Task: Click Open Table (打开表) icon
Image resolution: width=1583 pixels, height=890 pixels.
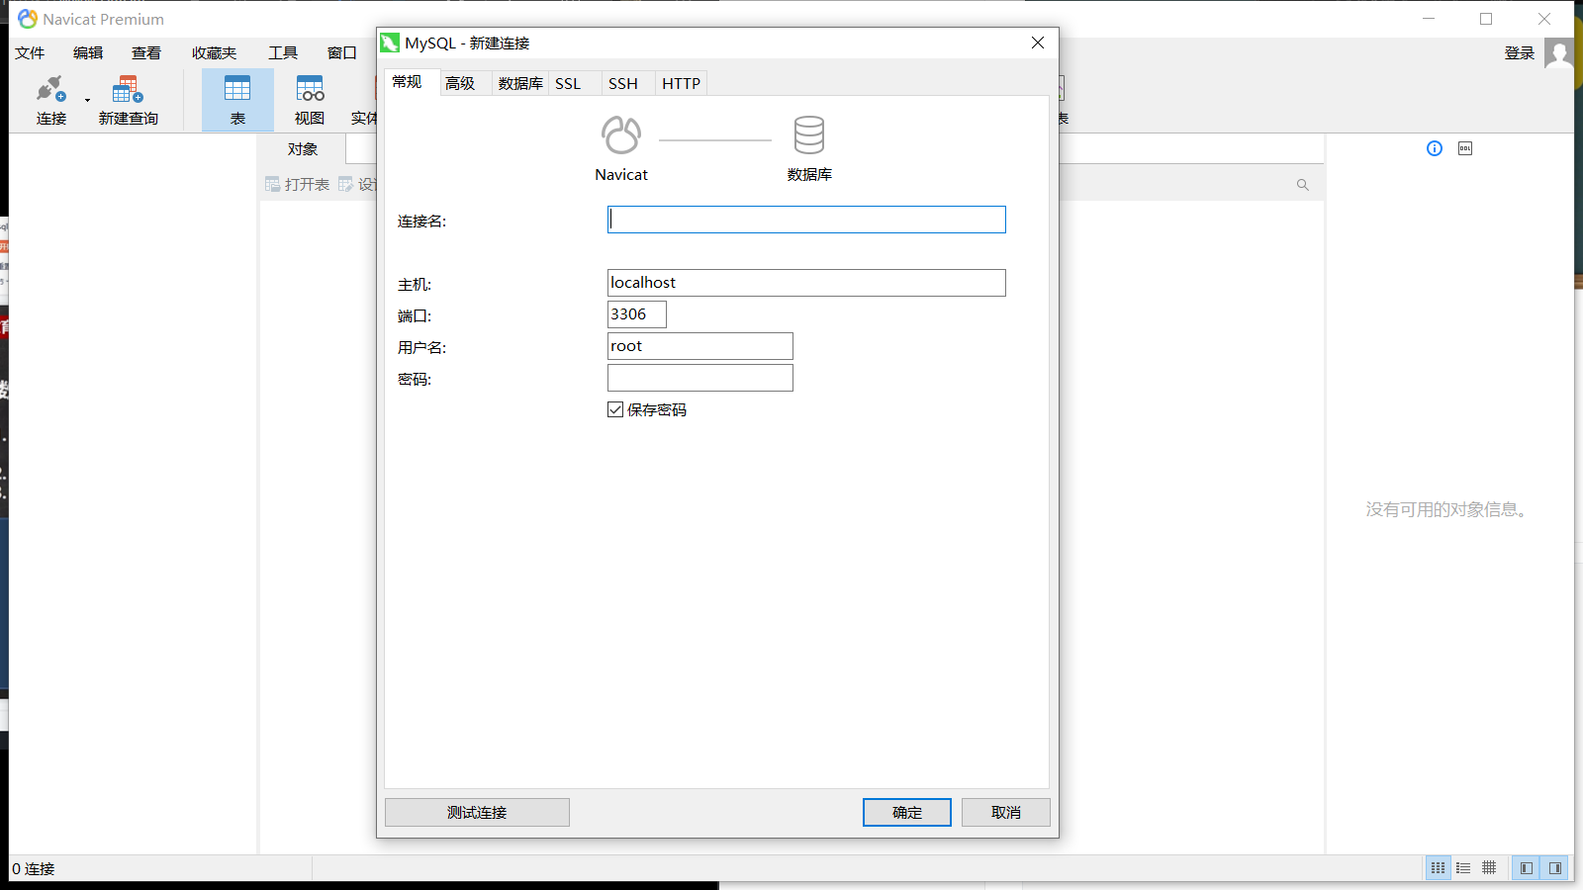Action: (273, 184)
